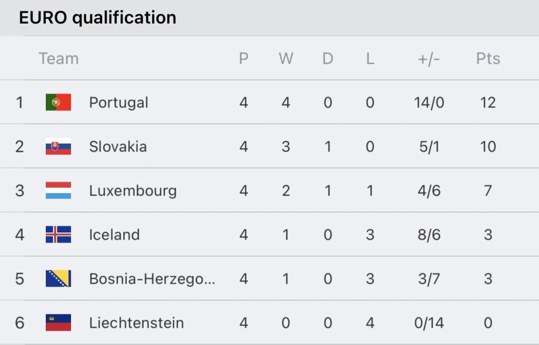Screen dimensions: 539x345
Task: Tap the Liechtenstein flag icon
Action: point(58,322)
